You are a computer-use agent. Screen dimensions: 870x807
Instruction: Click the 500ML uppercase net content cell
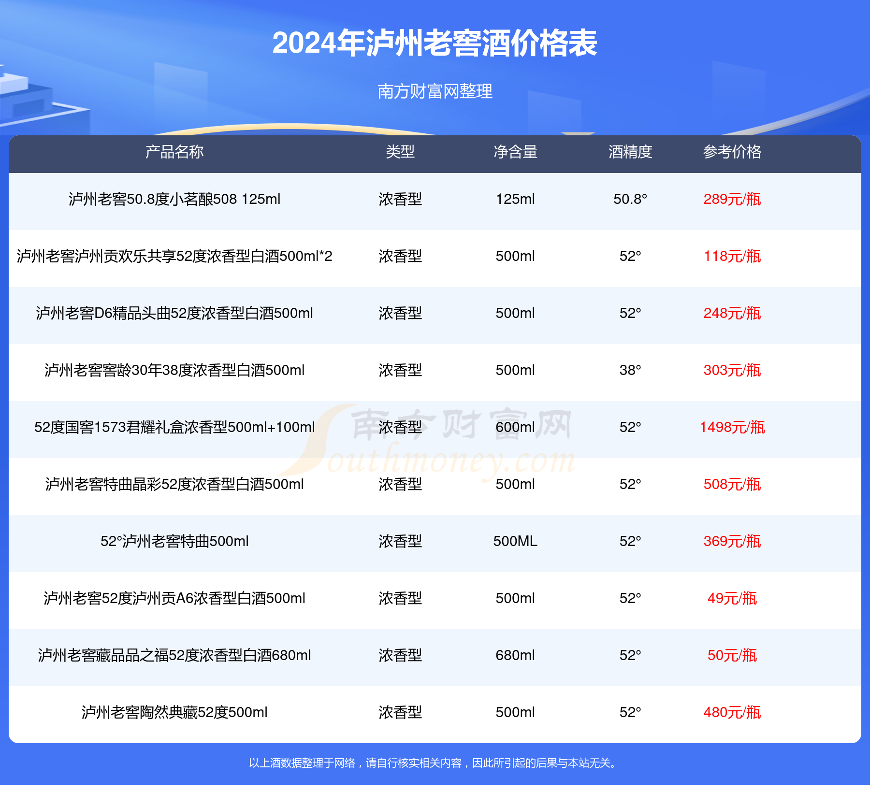(515, 541)
